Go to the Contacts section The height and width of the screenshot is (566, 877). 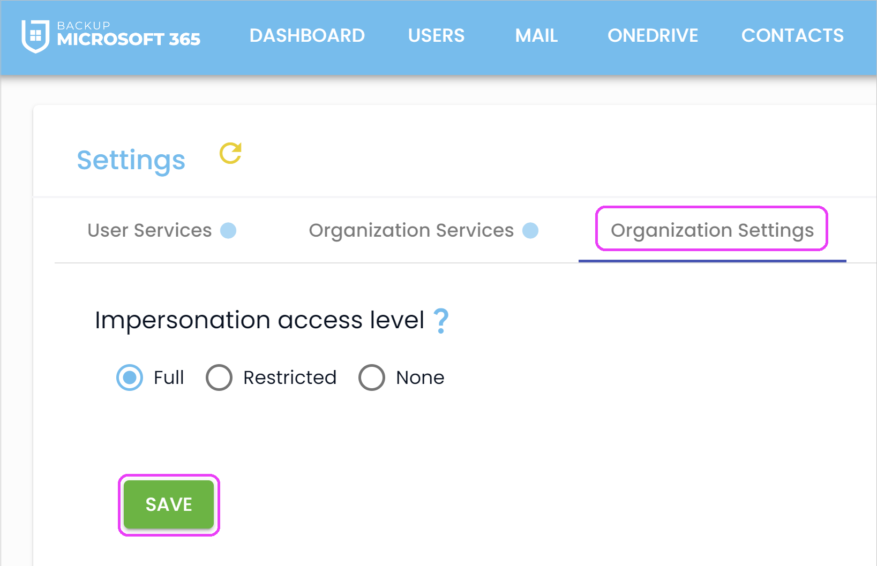[792, 35]
